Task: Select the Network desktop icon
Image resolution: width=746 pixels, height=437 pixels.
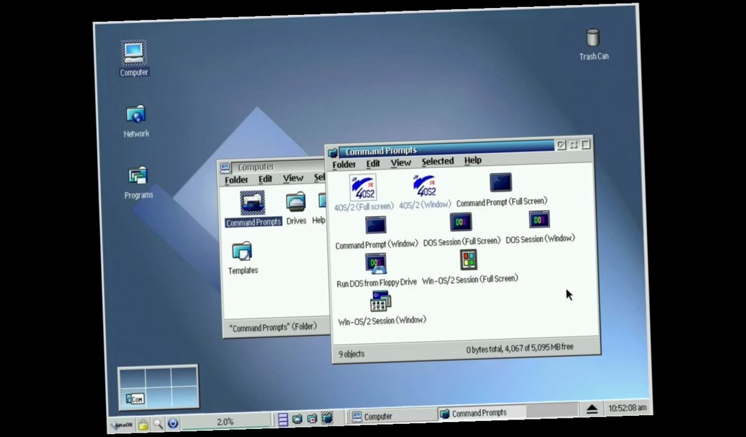Action: coord(136,114)
